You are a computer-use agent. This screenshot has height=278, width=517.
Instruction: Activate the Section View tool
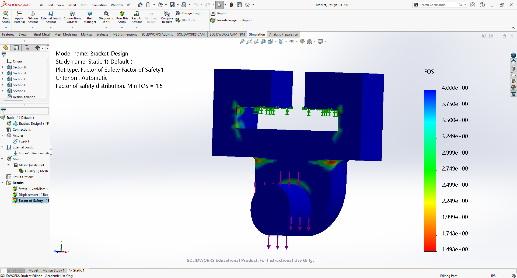click(x=263, y=41)
